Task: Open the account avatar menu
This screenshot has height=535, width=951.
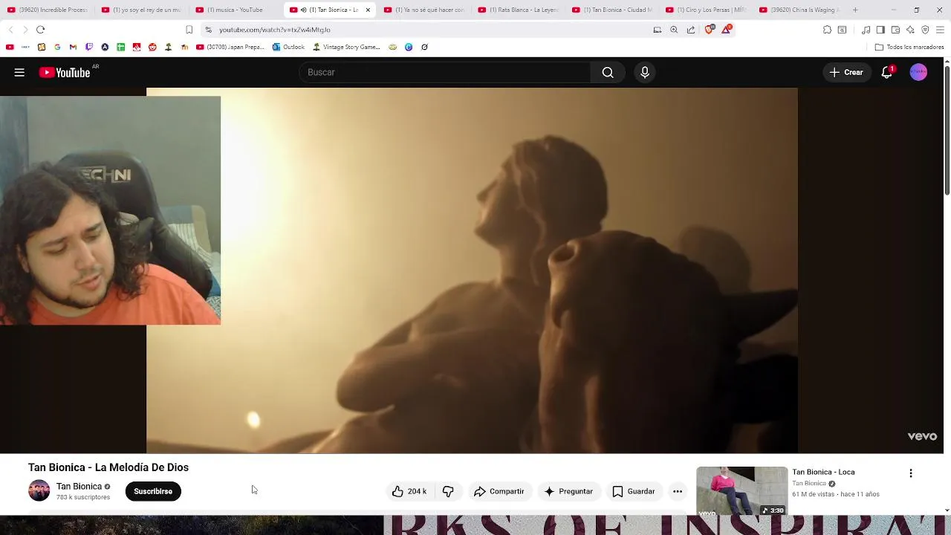Action: (x=918, y=72)
